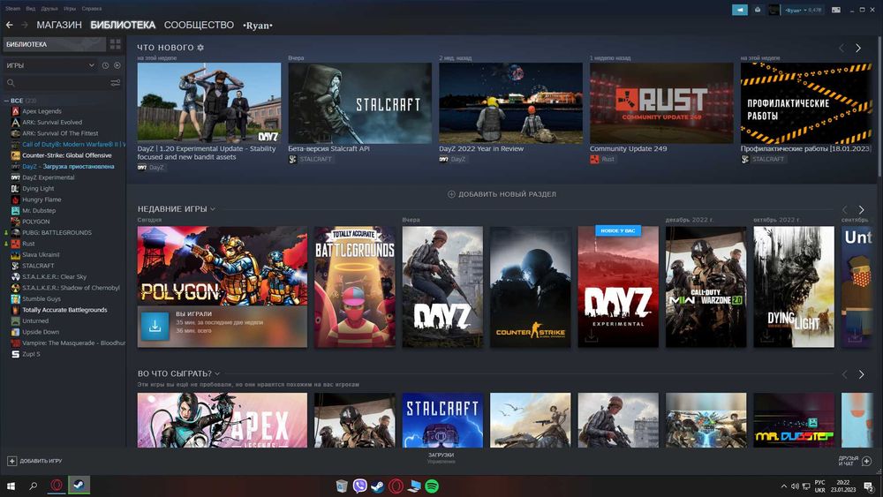Click the POLYGON install download button
Screen dimensions: 883x497
point(155,326)
